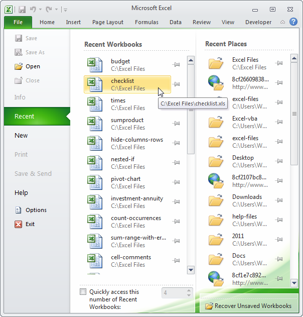The image size is (303, 317).
Task: Click the quick access number field showing 4
Action: coord(174,293)
